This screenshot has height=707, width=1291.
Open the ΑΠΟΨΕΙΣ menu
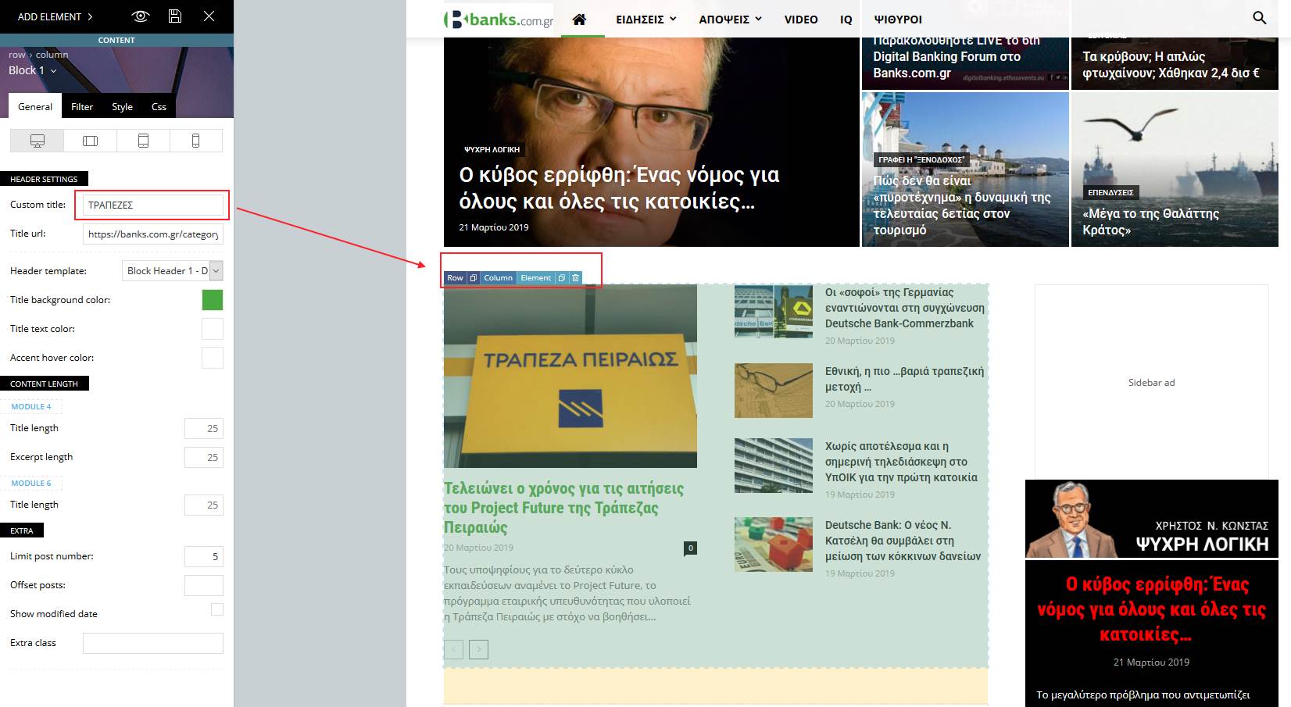click(x=730, y=20)
